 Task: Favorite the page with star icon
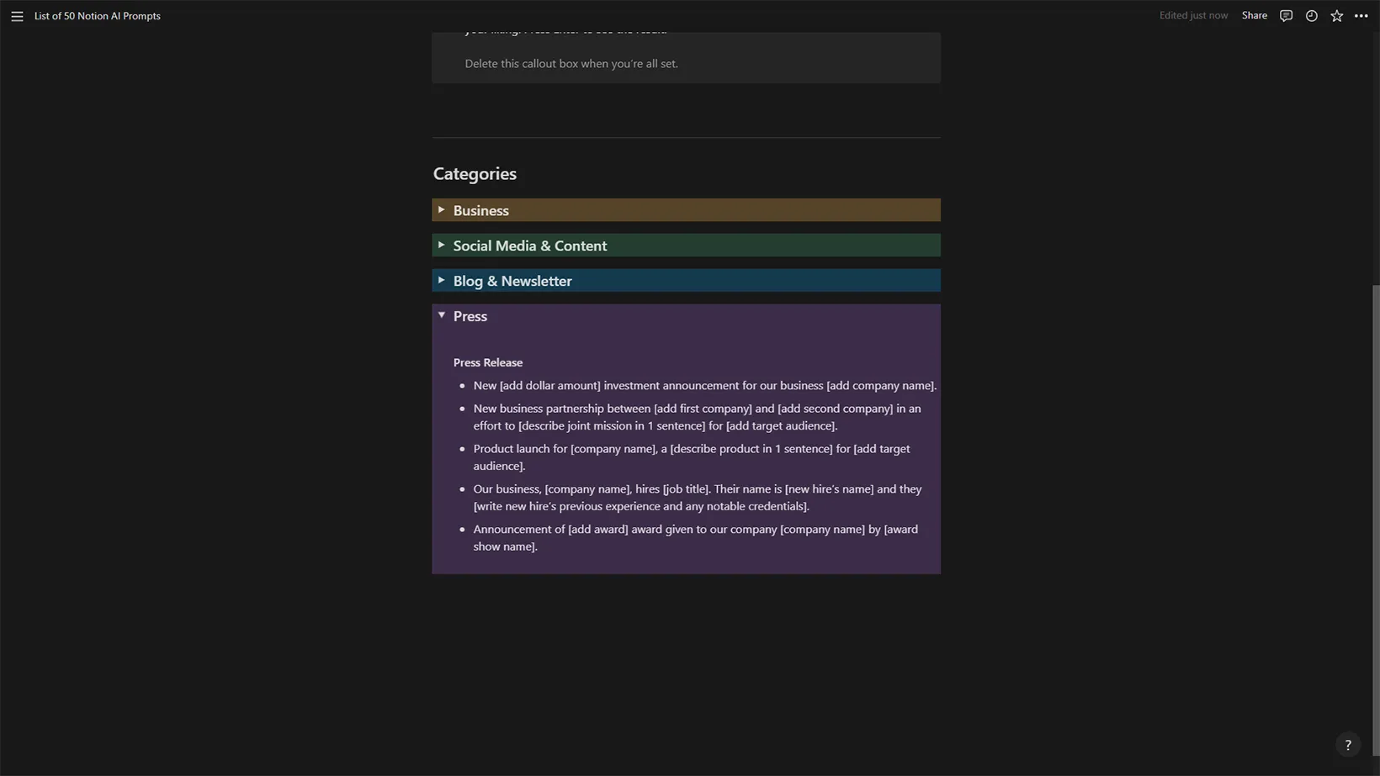pyautogui.click(x=1336, y=16)
